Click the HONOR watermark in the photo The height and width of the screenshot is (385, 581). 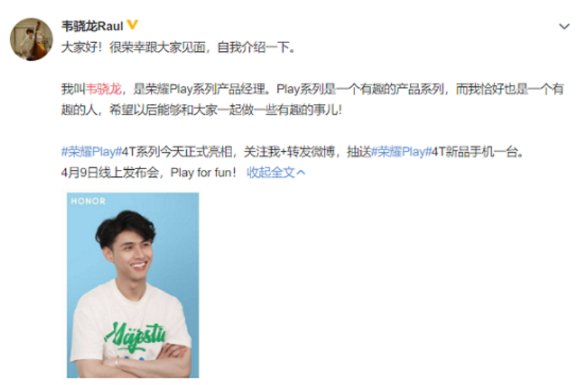click(x=88, y=201)
